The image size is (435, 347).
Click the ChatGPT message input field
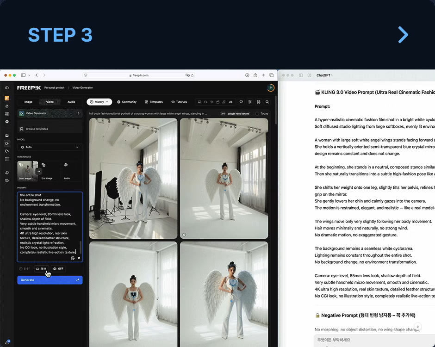tap(374, 340)
